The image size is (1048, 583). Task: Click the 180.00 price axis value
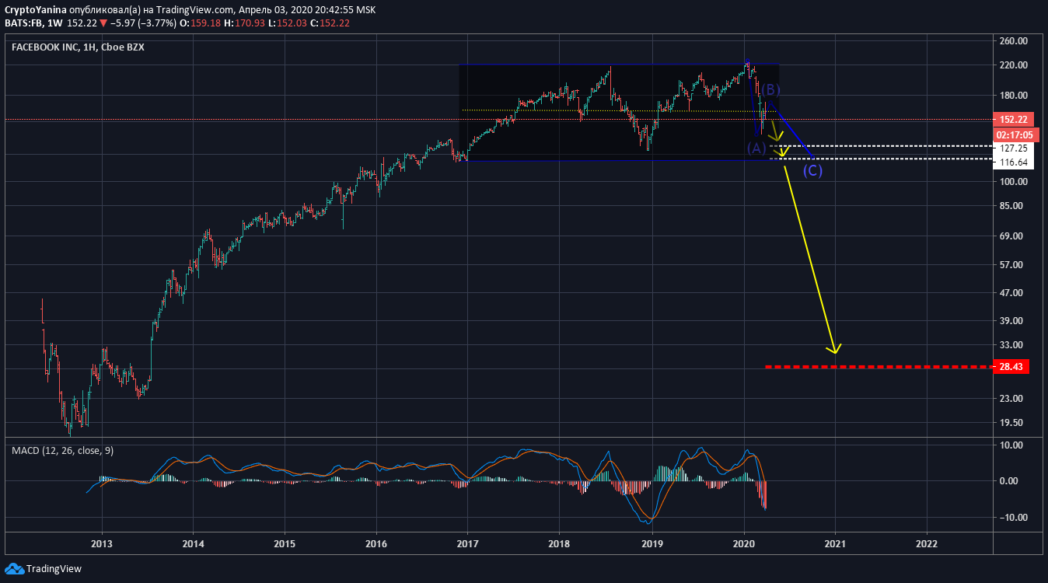click(1014, 96)
